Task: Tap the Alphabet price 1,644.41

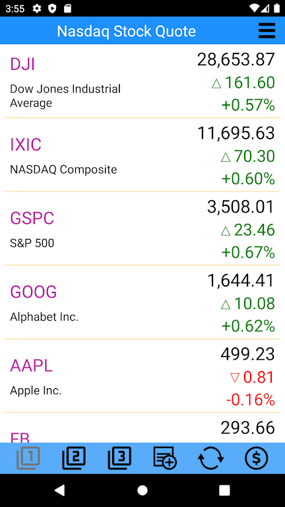Action: [x=241, y=281]
